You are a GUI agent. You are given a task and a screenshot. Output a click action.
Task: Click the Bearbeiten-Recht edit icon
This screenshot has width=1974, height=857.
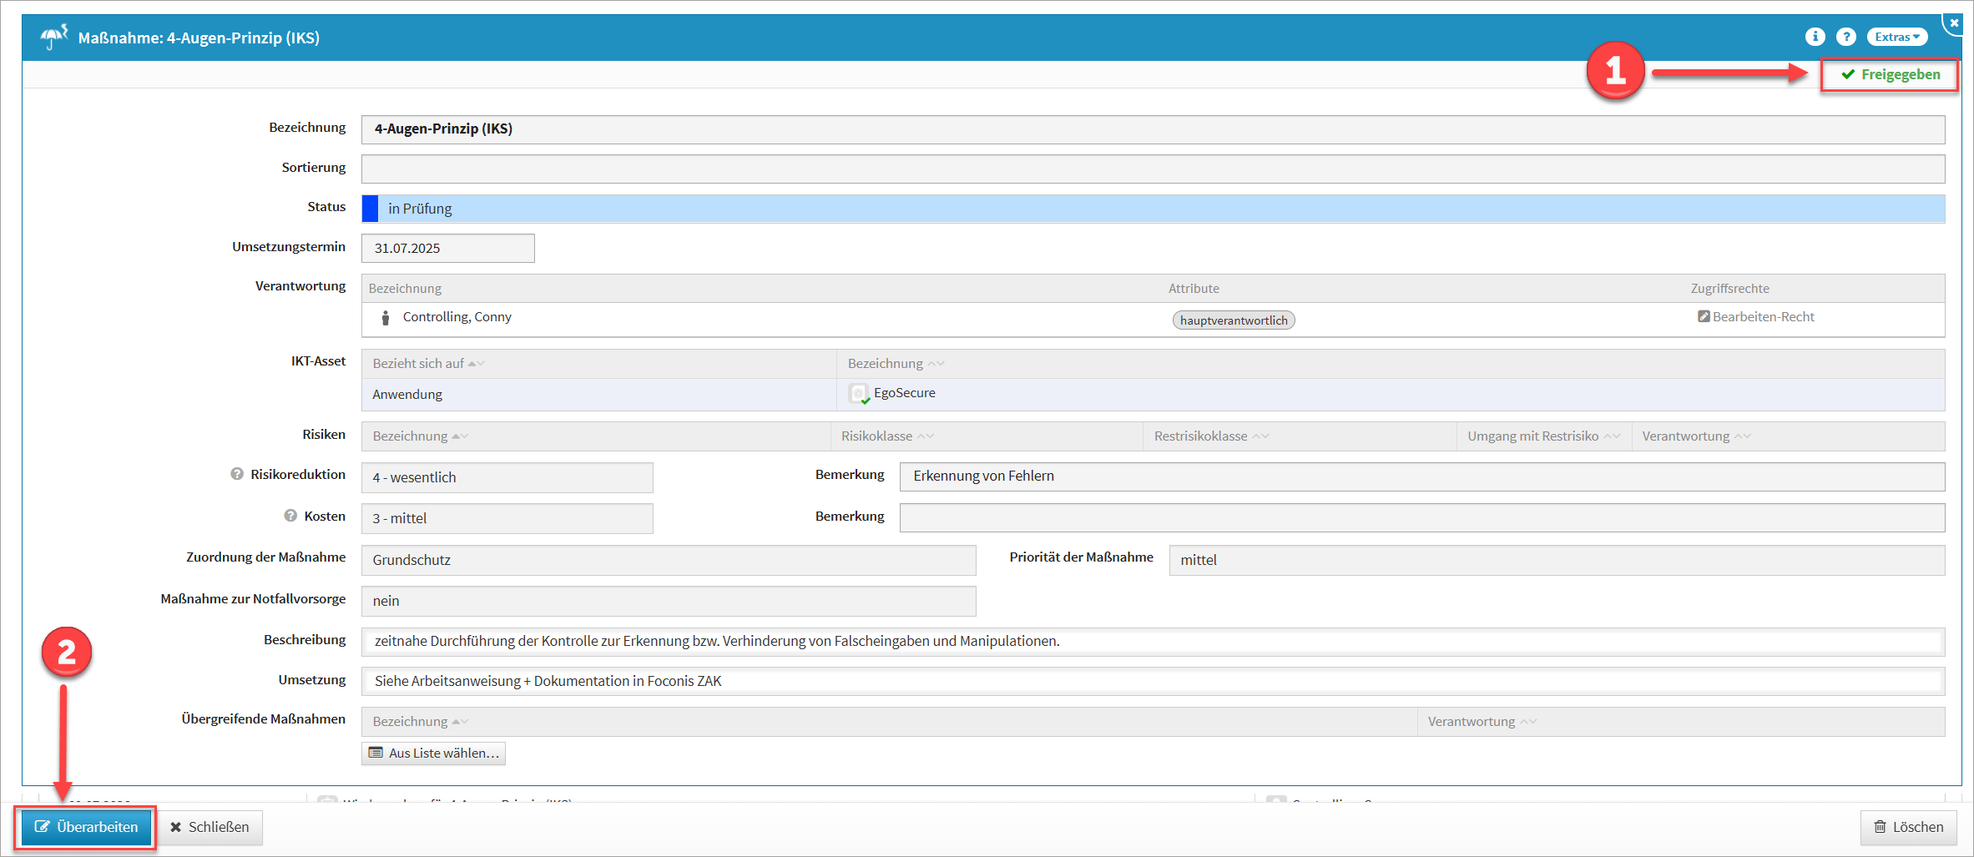point(1703,317)
